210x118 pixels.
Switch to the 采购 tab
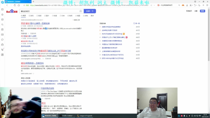(85, 16)
